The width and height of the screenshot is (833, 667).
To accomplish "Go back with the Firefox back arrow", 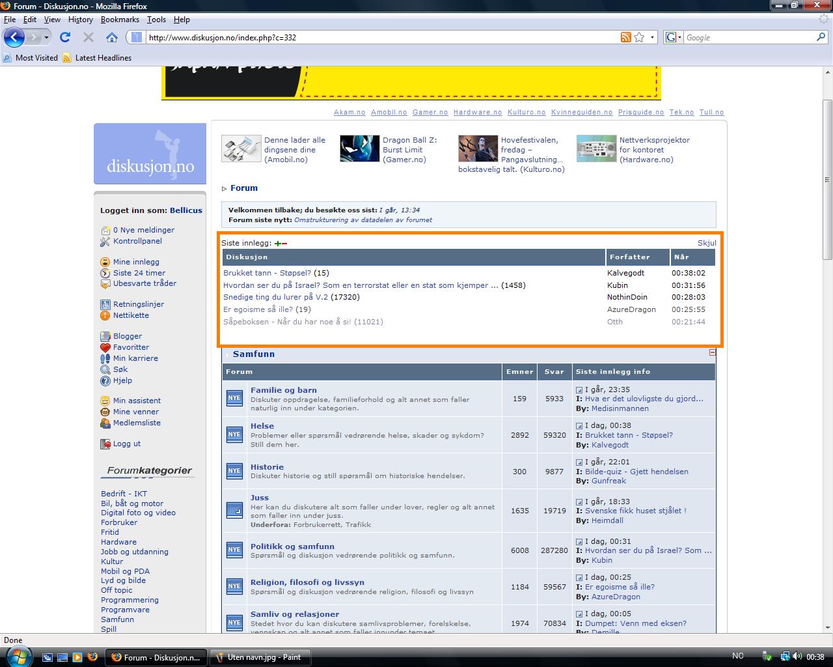I will (14, 37).
